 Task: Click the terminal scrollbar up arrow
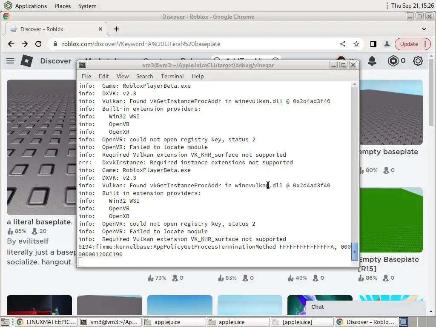click(355, 84)
